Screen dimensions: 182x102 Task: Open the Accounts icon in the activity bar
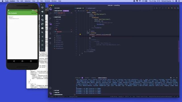point(50,88)
